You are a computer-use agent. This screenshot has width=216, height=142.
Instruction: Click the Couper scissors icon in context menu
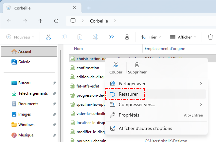click(116, 65)
